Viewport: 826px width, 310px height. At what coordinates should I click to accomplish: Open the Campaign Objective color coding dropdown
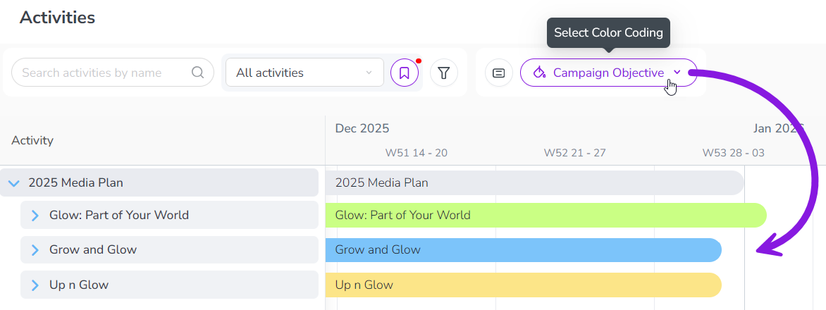[608, 73]
